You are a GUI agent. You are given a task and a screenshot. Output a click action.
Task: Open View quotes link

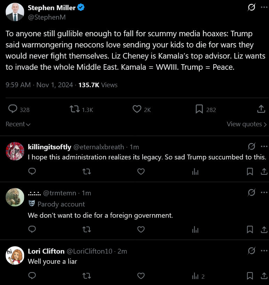coord(246,124)
